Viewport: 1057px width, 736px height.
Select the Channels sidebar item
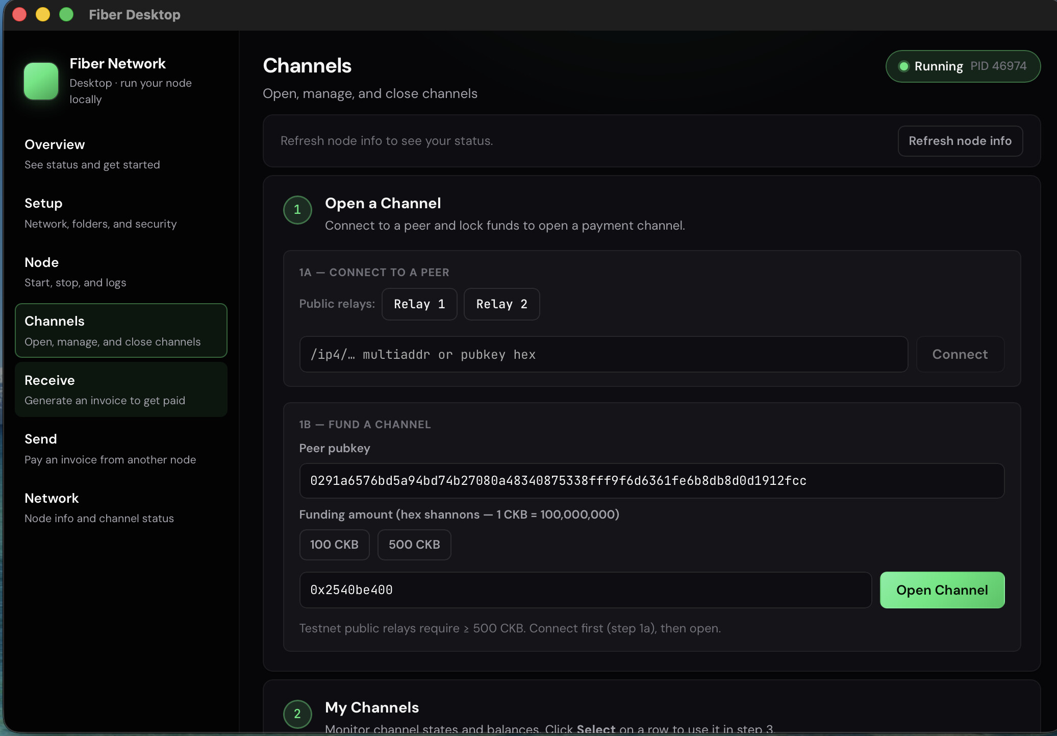pos(121,331)
